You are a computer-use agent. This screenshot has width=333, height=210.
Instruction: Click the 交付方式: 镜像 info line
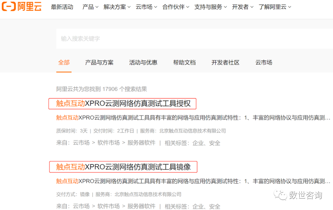[119, 194]
